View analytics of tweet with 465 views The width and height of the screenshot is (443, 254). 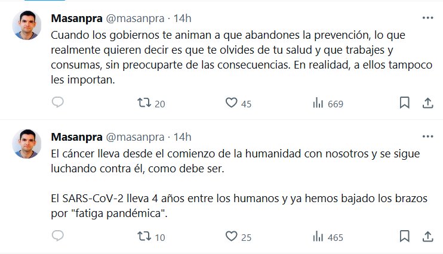pyautogui.click(x=319, y=237)
